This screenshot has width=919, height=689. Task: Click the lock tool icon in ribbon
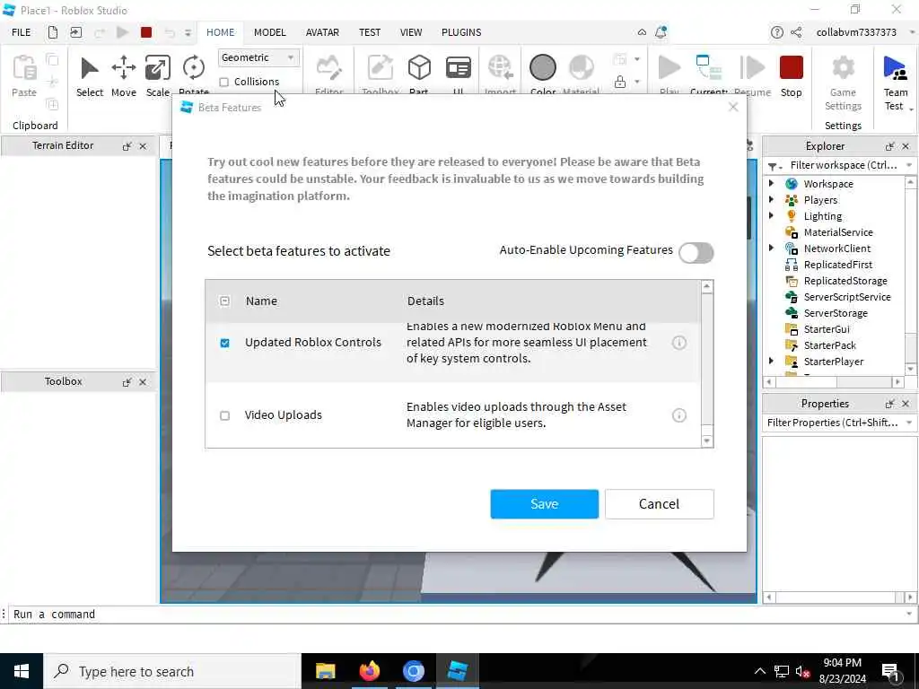[x=620, y=82]
